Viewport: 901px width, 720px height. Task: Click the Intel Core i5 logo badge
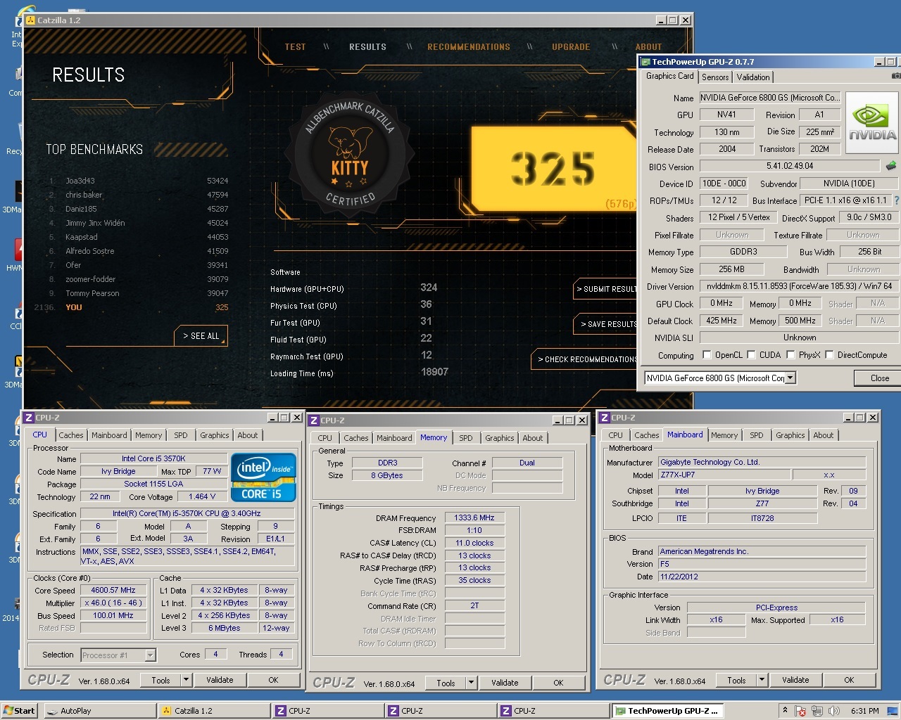click(x=263, y=477)
